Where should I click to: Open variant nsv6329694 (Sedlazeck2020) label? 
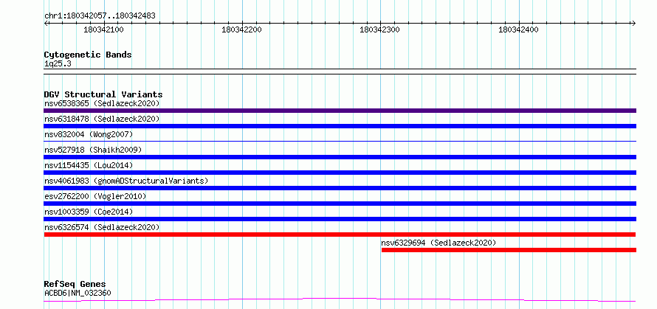[438, 243]
